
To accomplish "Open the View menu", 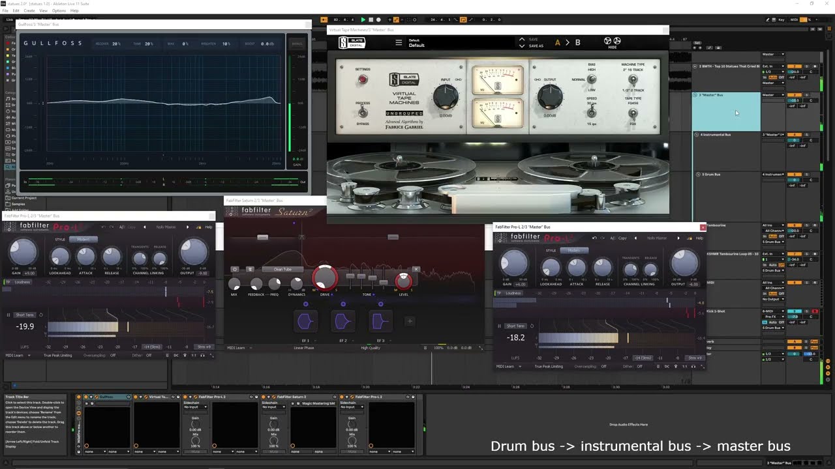I will 43,11.
